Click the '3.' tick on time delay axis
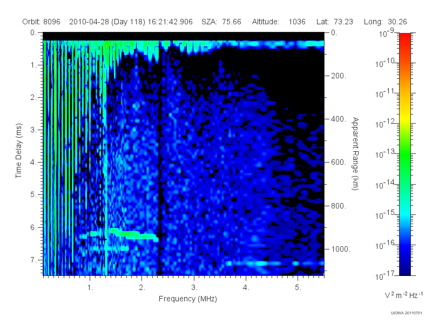The height and width of the screenshot is (324, 432). 33,130
